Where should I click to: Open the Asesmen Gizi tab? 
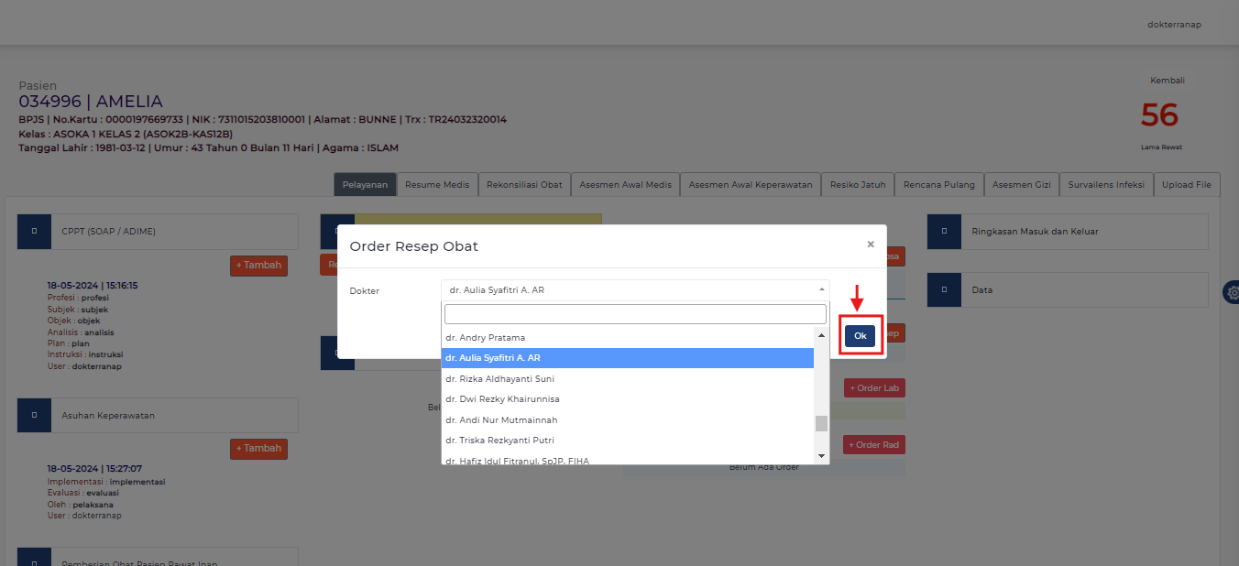pos(1022,184)
